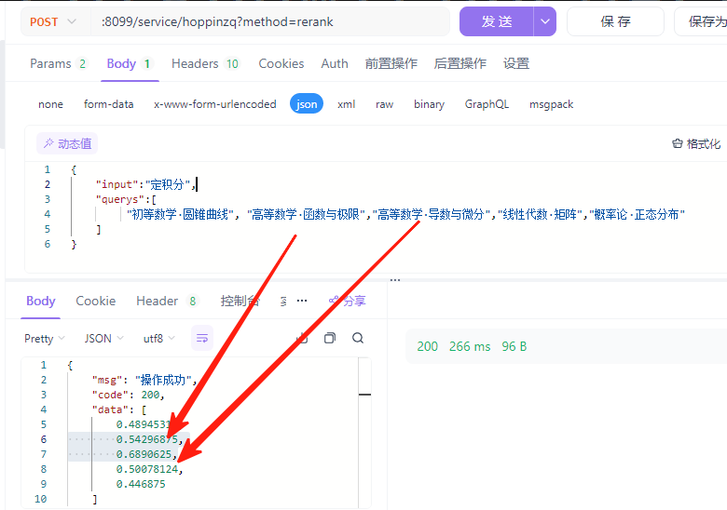Open the Pretty view dropdown
727x510 pixels.
pos(44,339)
